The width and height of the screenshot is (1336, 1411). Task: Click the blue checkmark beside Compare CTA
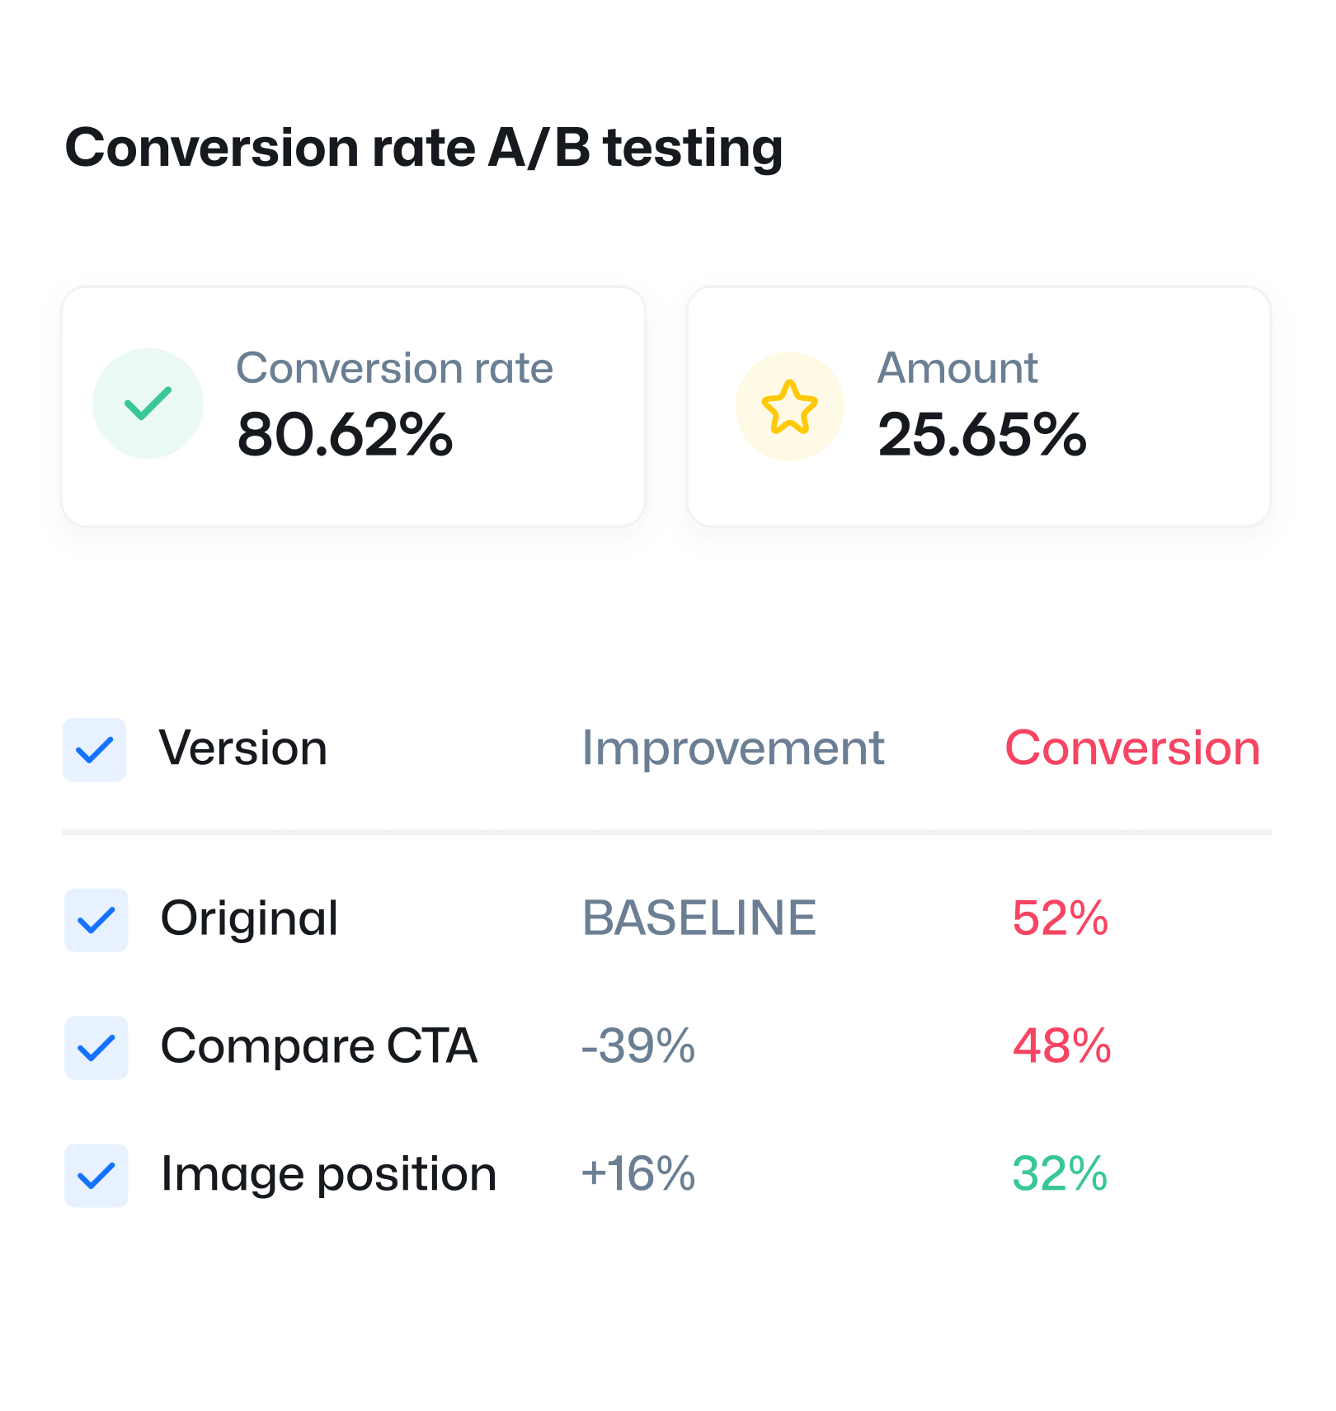(96, 1048)
